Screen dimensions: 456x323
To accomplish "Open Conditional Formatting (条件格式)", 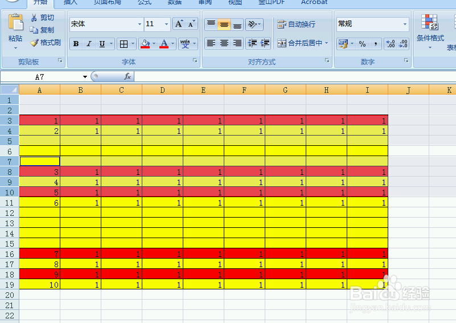I will point(430,31).
